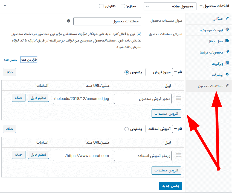Screen dimensions: 232x193
Task: Click the بستن همه link
Action: pos(10,60)
